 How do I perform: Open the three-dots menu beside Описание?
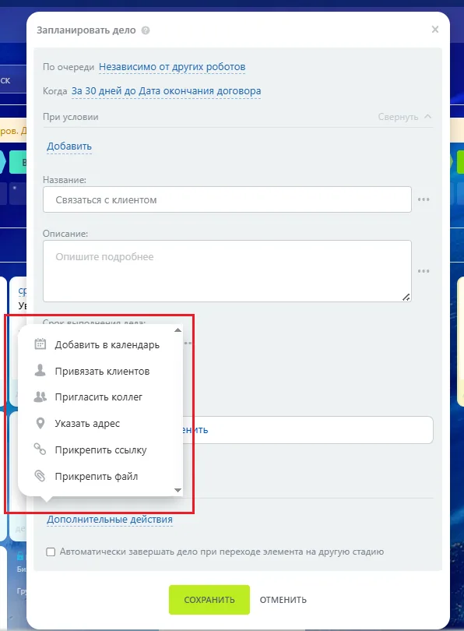pyautogui.click(x=424, y=271)
